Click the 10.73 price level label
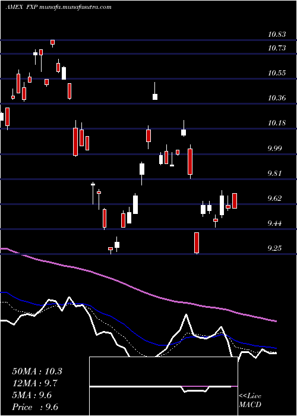Screen dimensions: 297x416 point(277,48)
